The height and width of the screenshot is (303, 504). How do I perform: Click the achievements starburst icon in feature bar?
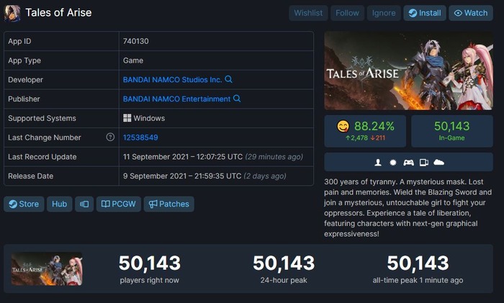click(393, 163)
